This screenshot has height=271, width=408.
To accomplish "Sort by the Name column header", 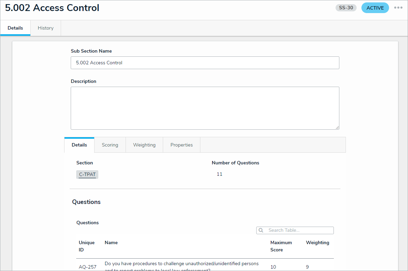I will pos(111,243).
